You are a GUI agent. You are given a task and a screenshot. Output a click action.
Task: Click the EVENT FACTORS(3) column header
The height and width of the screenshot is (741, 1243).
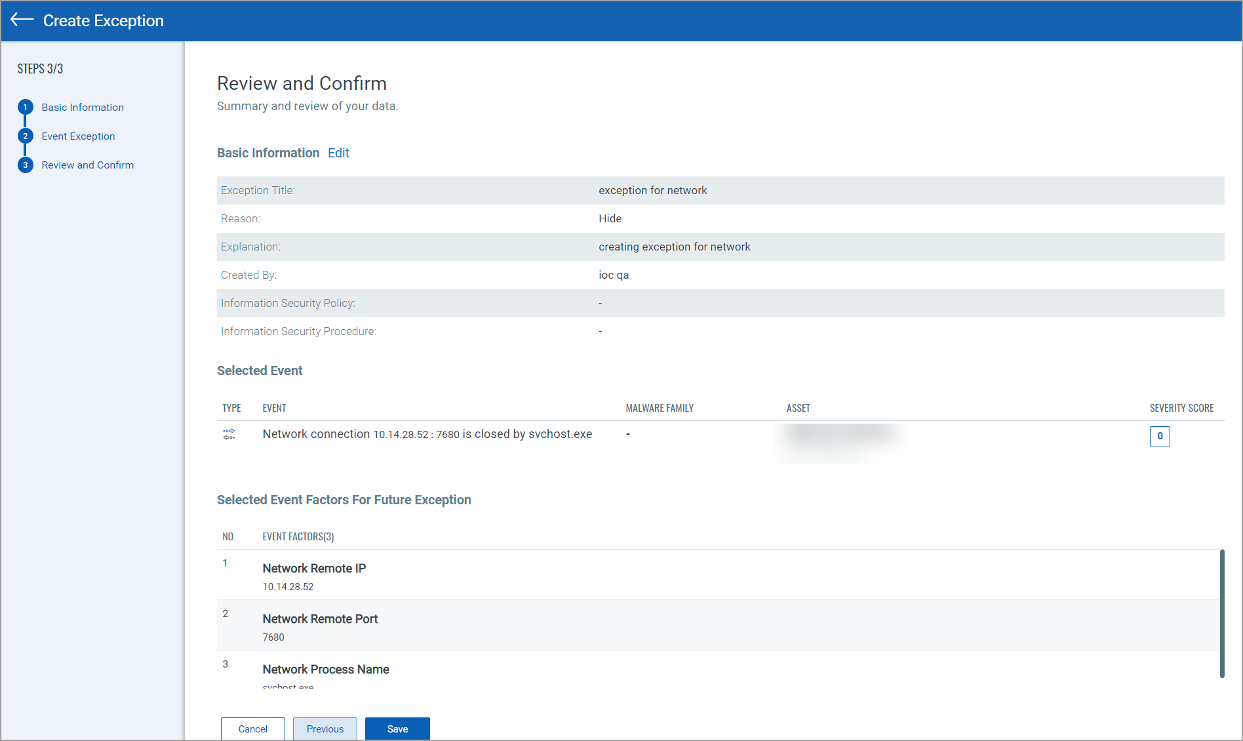click(298, 536)
